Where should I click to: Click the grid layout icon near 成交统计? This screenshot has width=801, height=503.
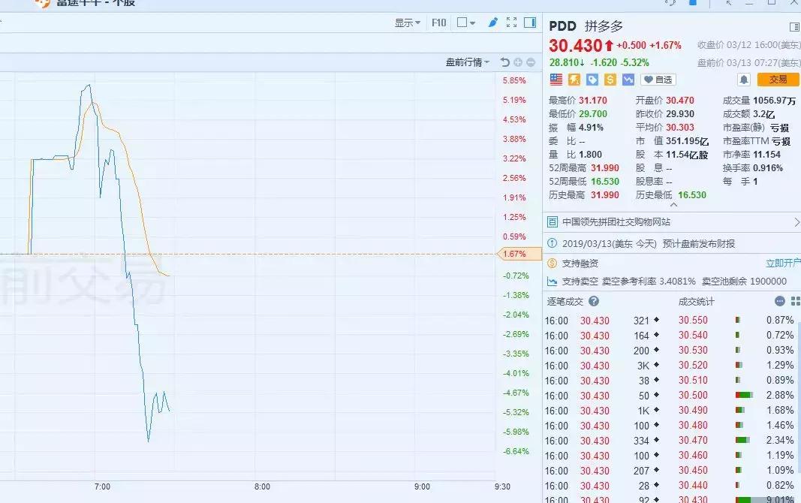(x=794, y=301)
